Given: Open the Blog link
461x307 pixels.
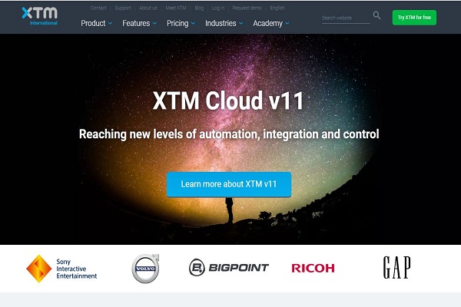Looking at the screenshot, I should (x=199, y=8).
